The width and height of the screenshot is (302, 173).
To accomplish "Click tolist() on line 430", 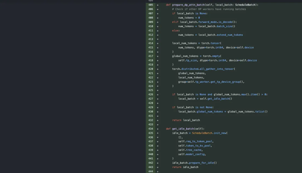I will pos(261,111).
